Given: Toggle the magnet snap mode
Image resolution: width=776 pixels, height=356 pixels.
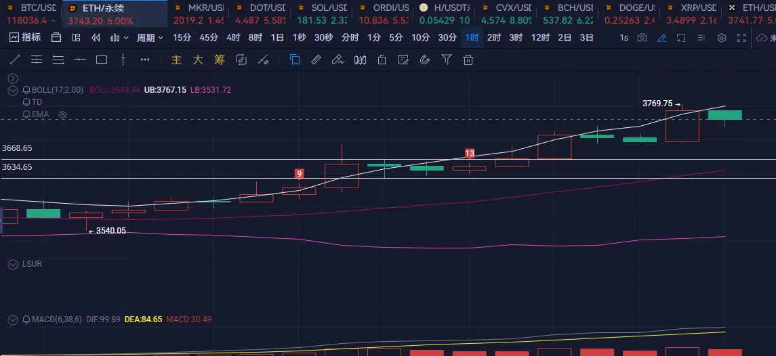Looking at the screenshot, I should coord(425,60).
